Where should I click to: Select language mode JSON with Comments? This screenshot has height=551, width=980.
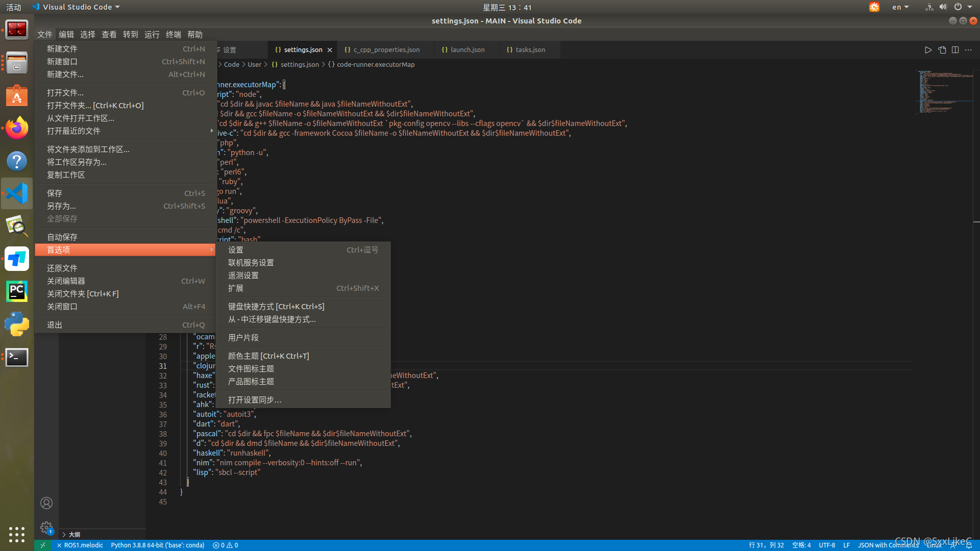888,545
